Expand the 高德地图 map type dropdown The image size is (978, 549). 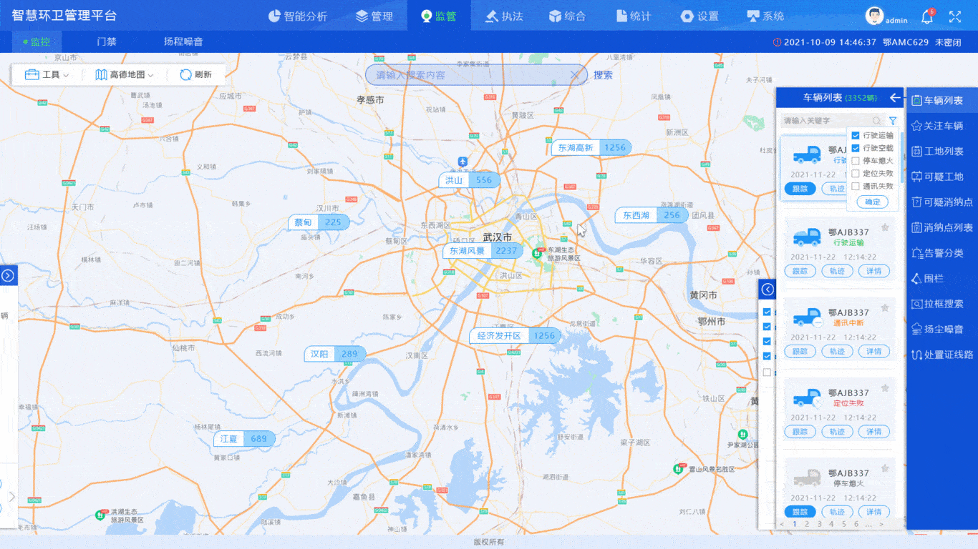coord(125,74)
